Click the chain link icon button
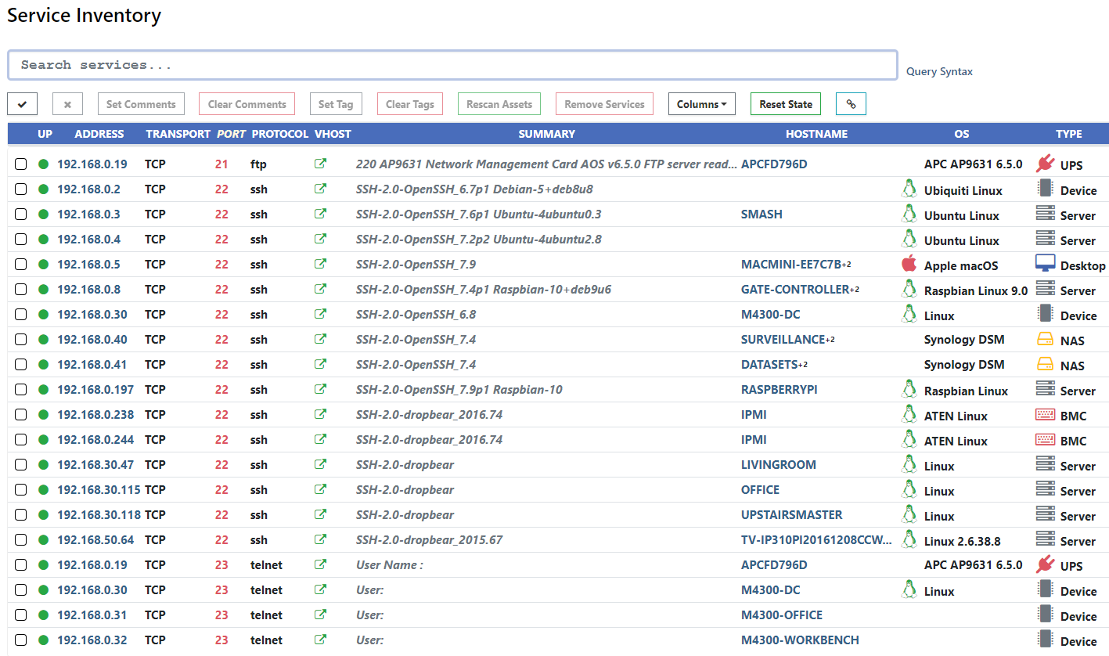Viewport: 1109px width, 656px height. [851, 104]
